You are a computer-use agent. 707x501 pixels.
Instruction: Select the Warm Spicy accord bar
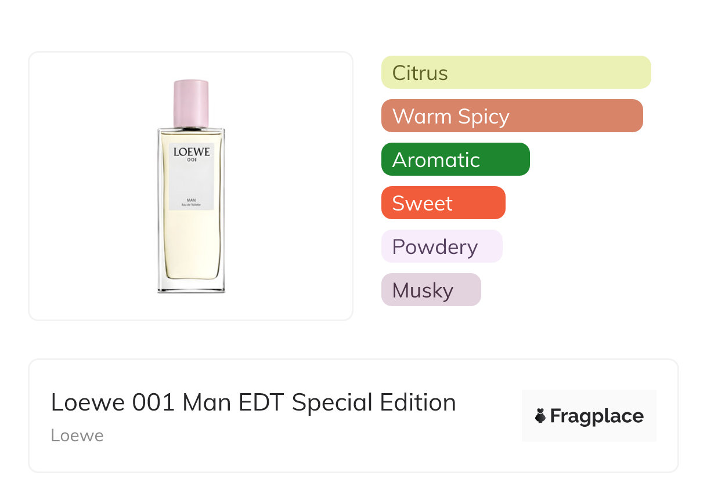pos(512,116)
